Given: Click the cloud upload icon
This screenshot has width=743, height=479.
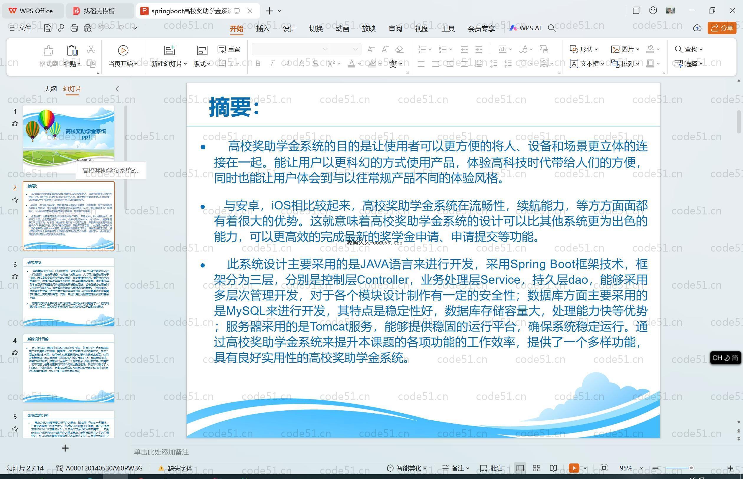Looking at the screenshot, I should point(697,28).
